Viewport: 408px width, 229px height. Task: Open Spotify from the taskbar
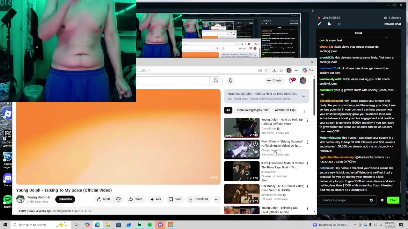pos(150,225)
